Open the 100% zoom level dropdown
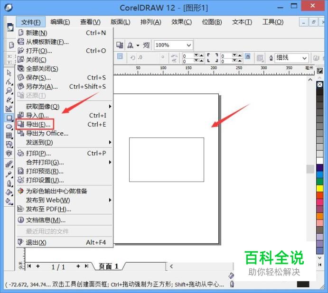 pos(189,45)
